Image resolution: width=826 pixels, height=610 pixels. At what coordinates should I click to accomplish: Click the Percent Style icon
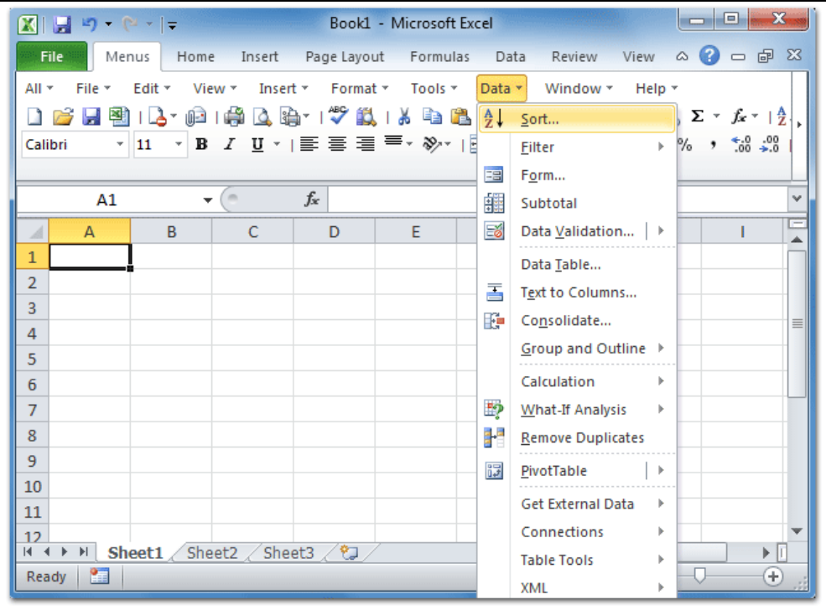[x=685, y=145]
